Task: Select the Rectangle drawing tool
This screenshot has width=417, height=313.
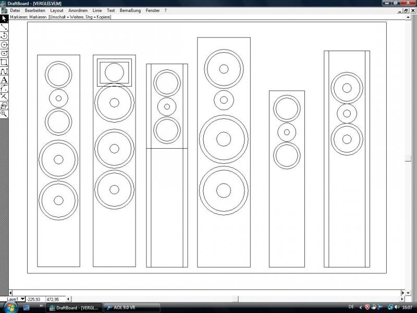Action: point(4,62)
